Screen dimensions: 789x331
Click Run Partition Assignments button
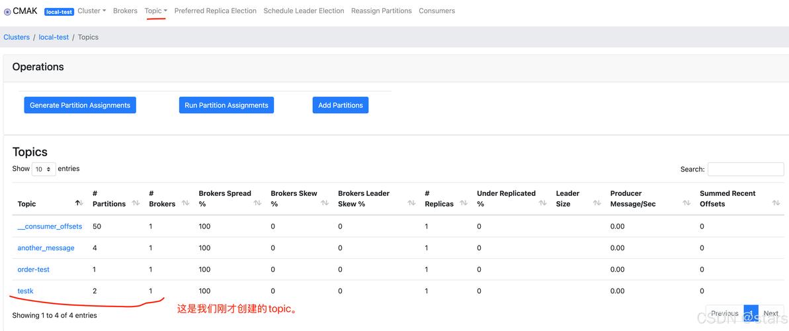pos(226,105)
